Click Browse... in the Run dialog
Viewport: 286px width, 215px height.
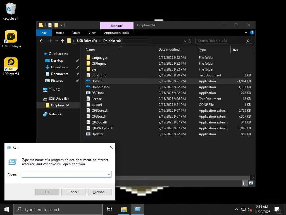pyautogui.click(x=100, y=192)
